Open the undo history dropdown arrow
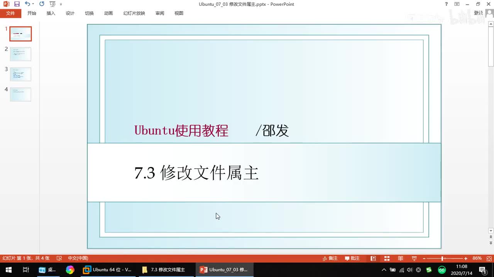This screenshot has width=494, height=277. pos(33,4)
